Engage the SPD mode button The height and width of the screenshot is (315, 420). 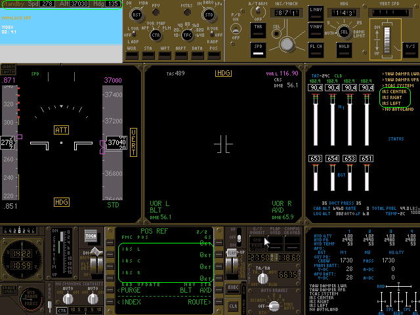pos(258,50)
